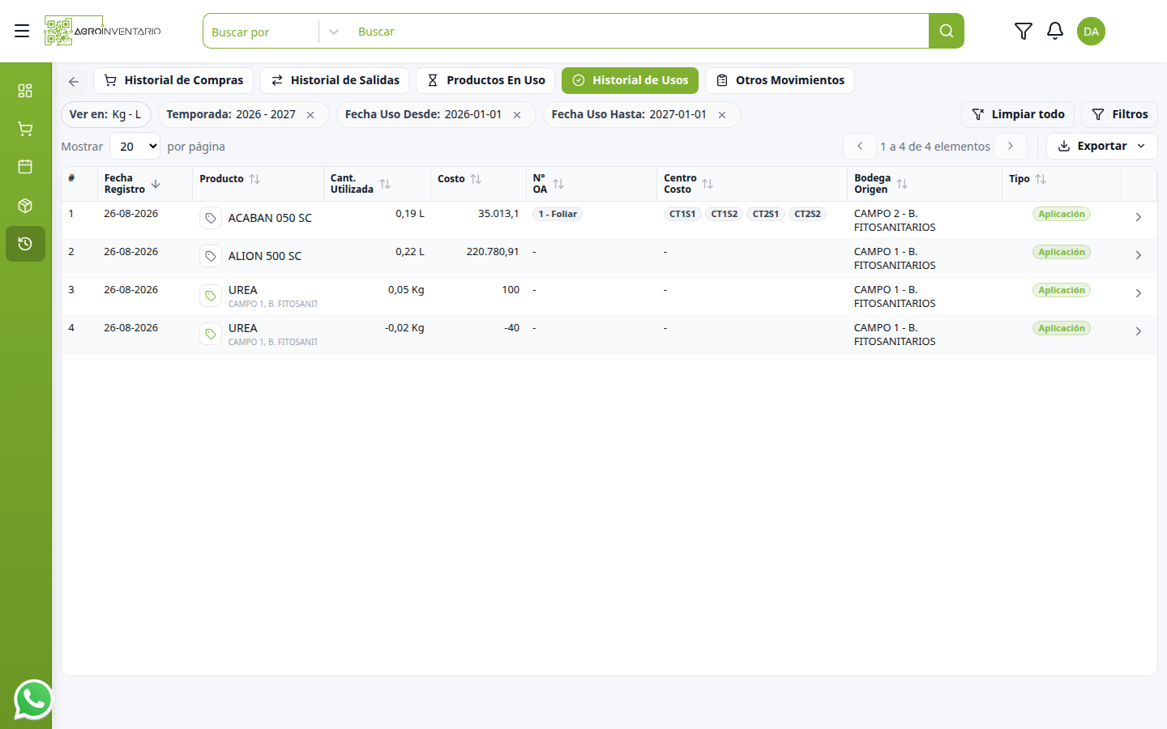
Task: Click the green search magnifier button
Action: (946, 31)
